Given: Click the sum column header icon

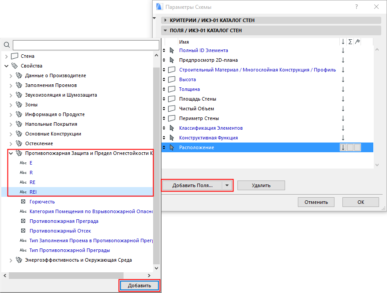Looking at the screenshot, I should tap(350, 42).
